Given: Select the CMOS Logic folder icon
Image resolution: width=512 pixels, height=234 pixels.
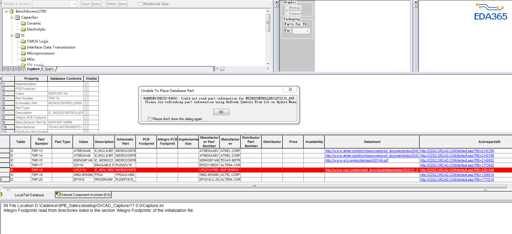Looking at the screenshot, I should (23, 41).
